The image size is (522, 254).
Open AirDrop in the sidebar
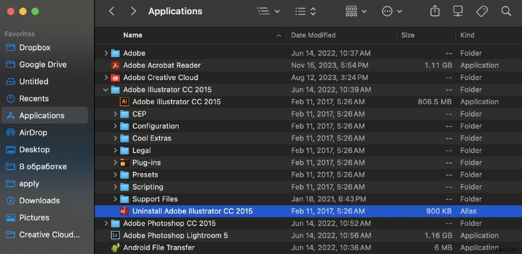point(44,133)
